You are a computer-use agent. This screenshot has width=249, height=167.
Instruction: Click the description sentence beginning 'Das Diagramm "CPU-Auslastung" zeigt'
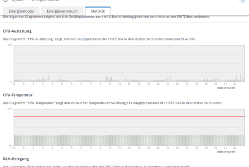[99, 39]
